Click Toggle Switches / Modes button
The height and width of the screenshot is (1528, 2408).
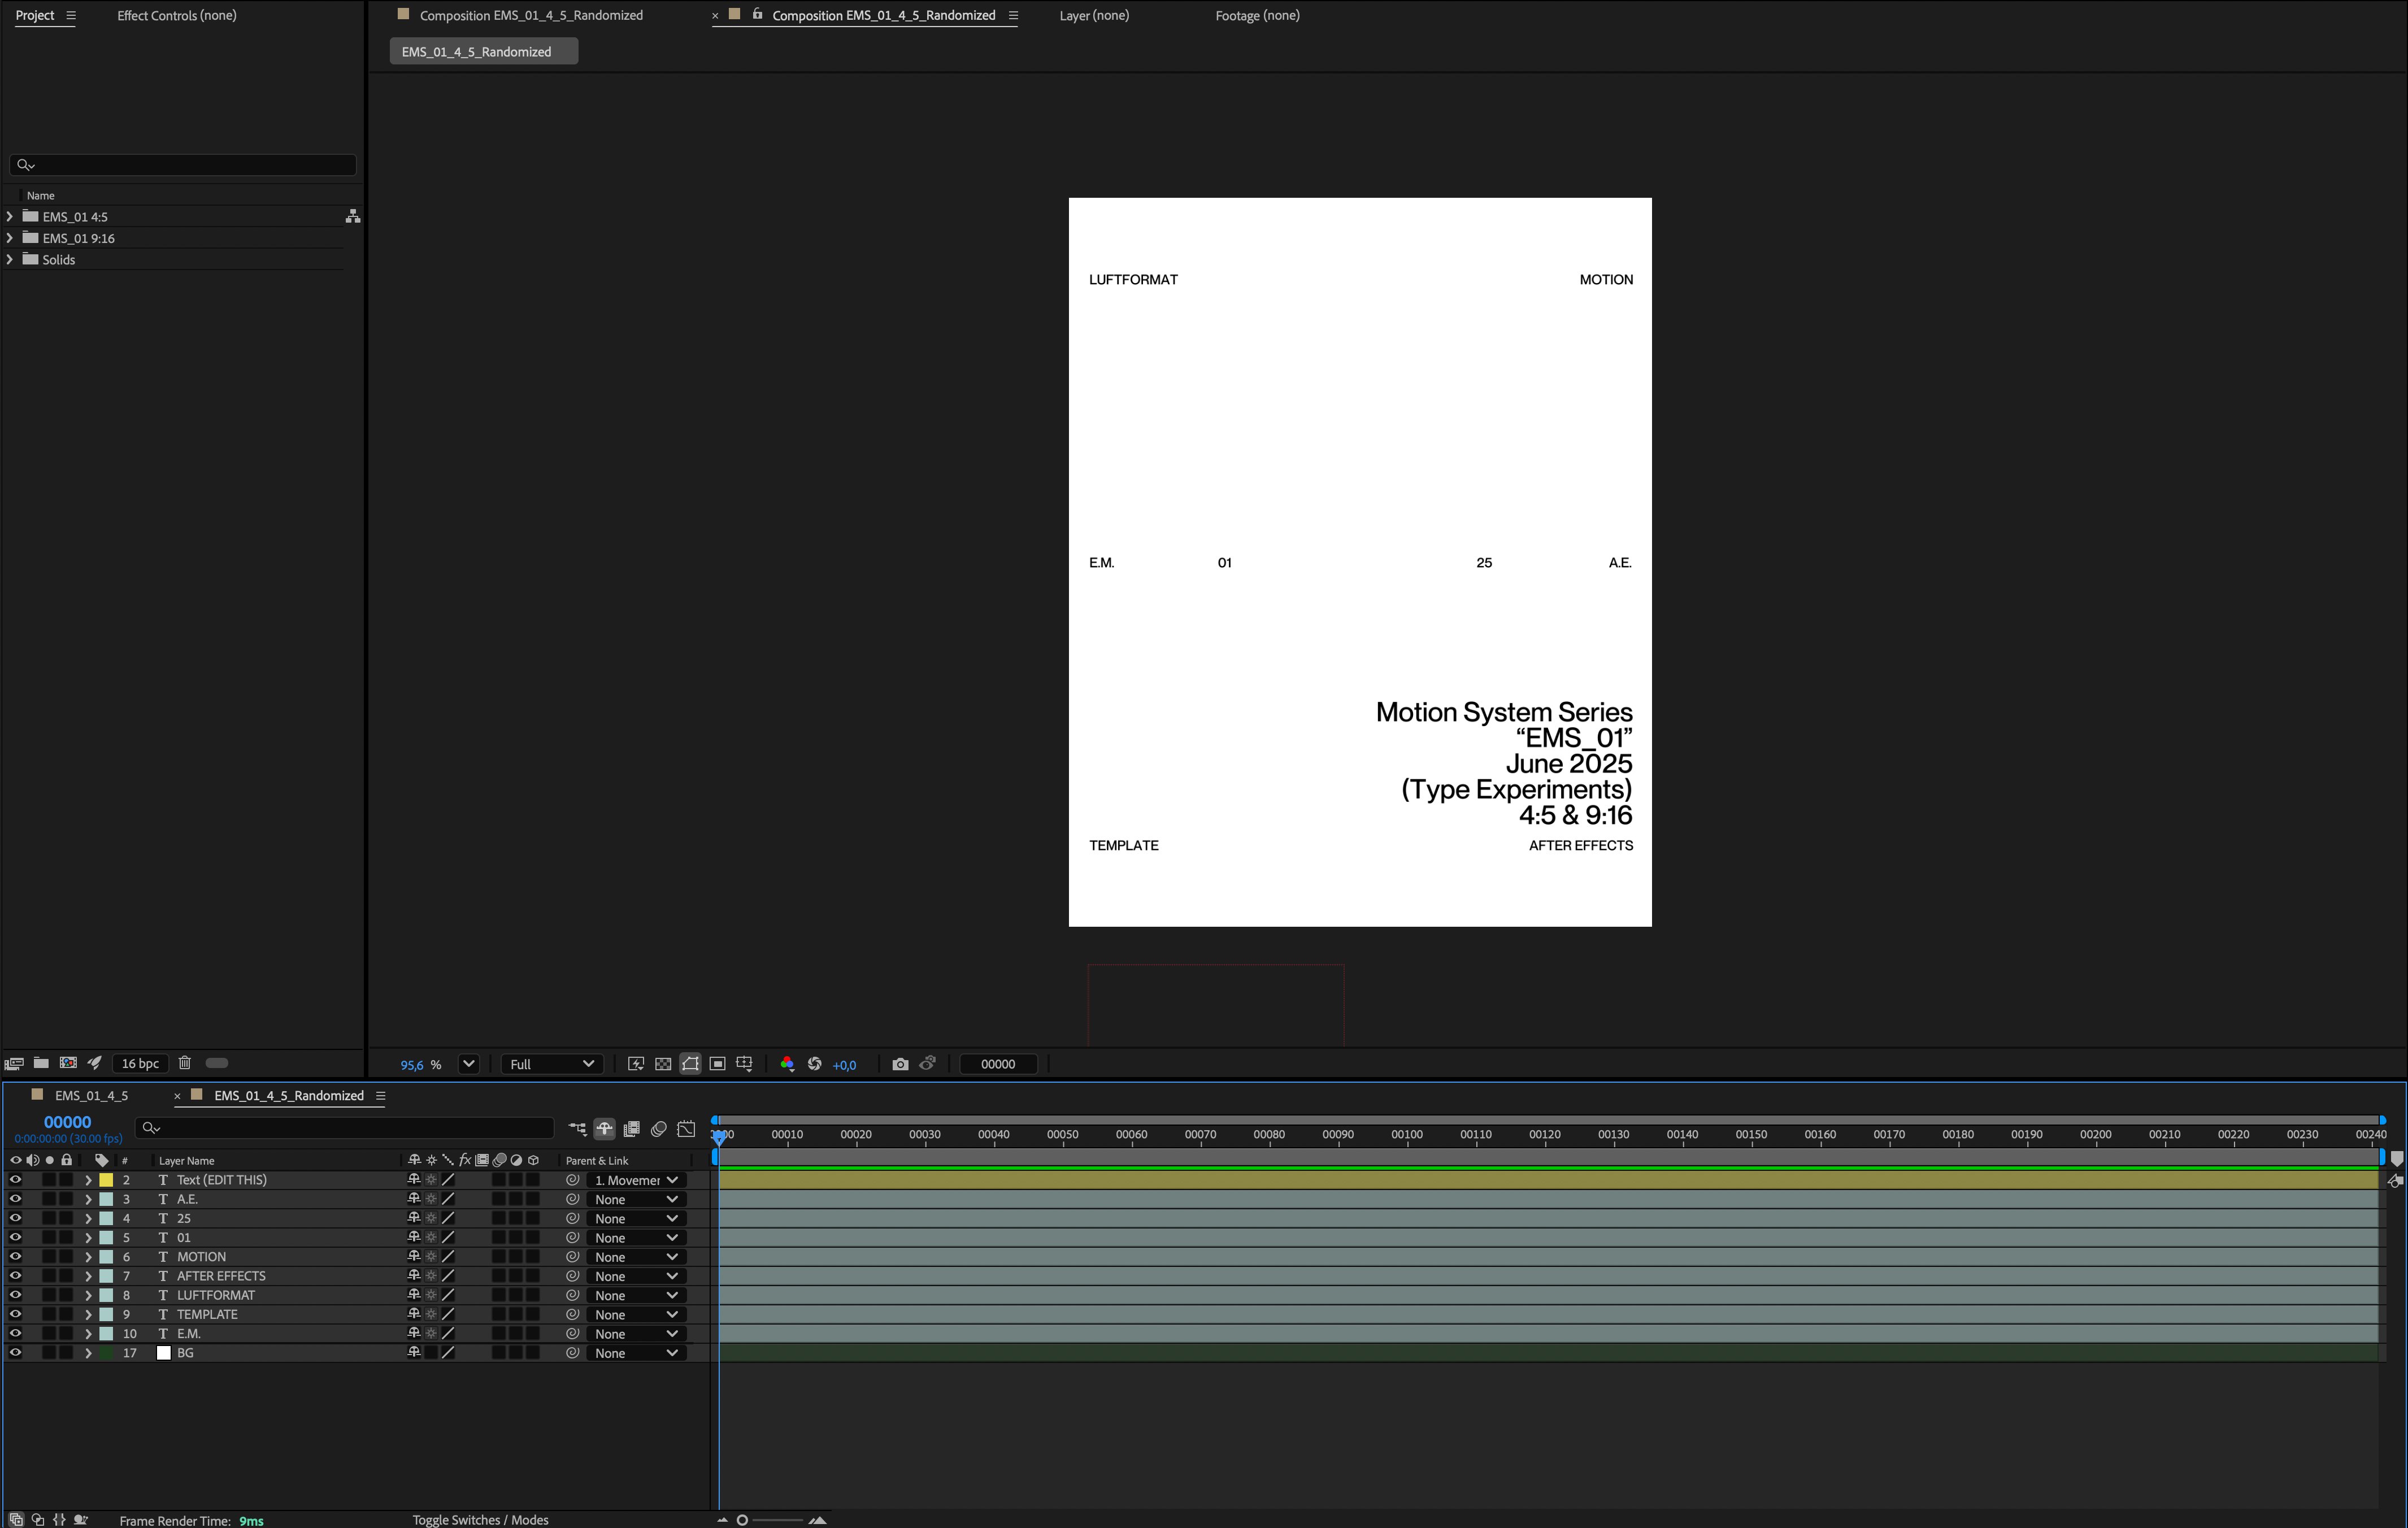point(480,1519)
